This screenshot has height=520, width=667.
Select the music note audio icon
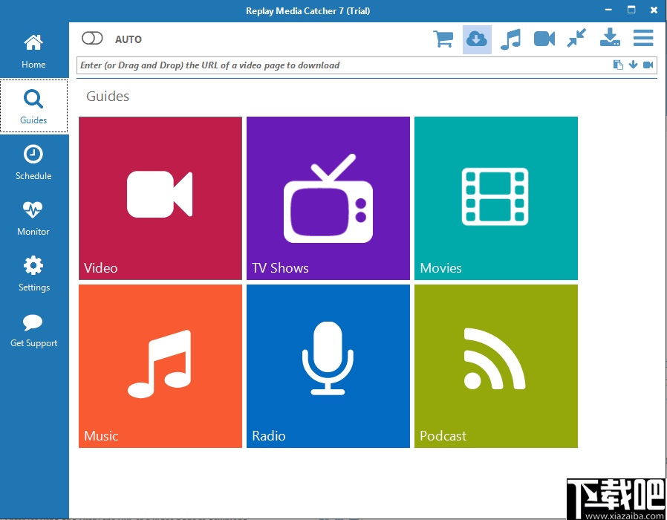tap(510, 39)
